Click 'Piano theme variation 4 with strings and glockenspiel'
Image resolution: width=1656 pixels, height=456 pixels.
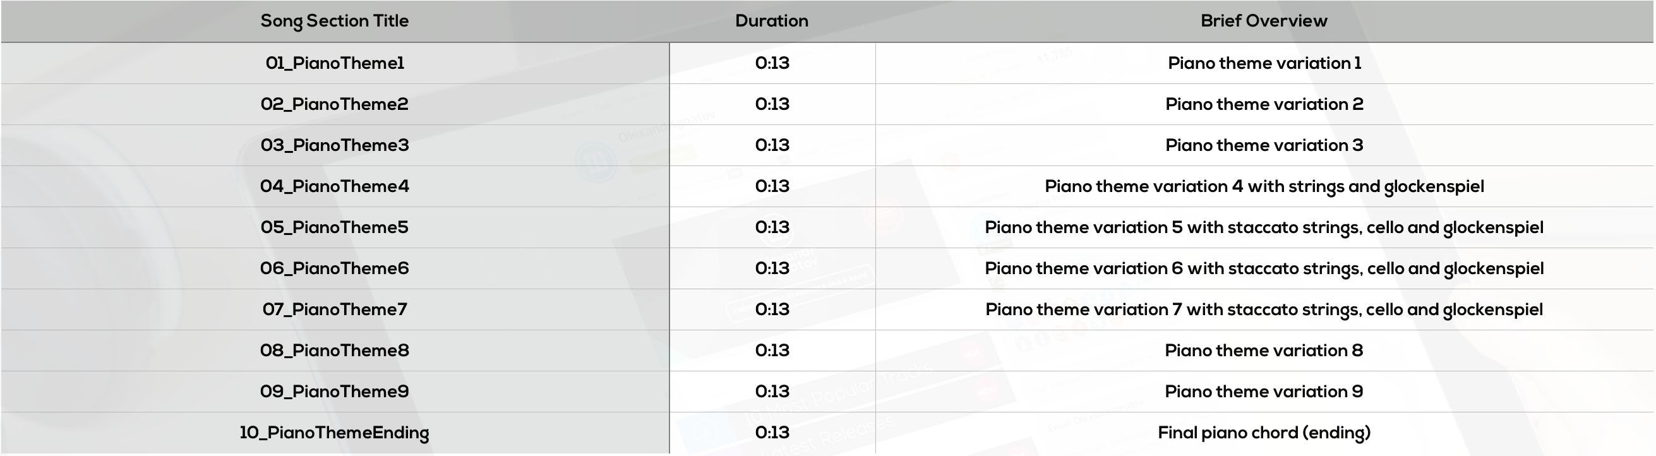(x=1264, y=186)
